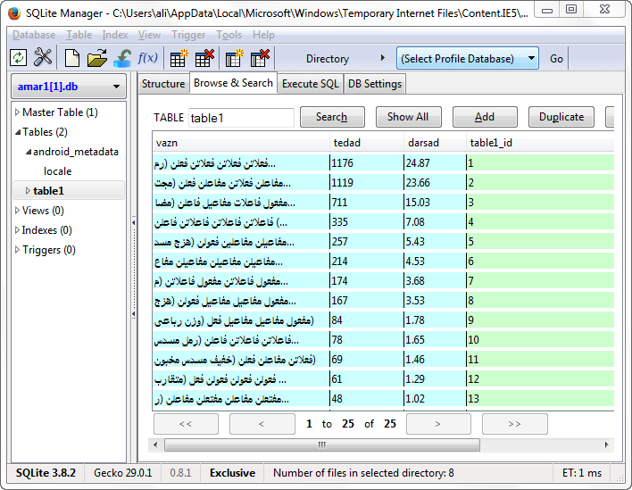Click the Search button
The height and width of the screenshot is (490, 632).
332,117
